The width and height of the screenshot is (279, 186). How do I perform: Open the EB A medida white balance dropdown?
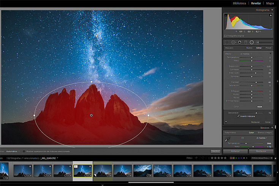coord(262,138)
